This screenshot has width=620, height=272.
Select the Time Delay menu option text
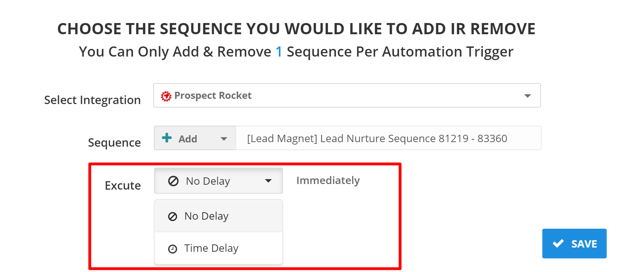coord(211,248)
